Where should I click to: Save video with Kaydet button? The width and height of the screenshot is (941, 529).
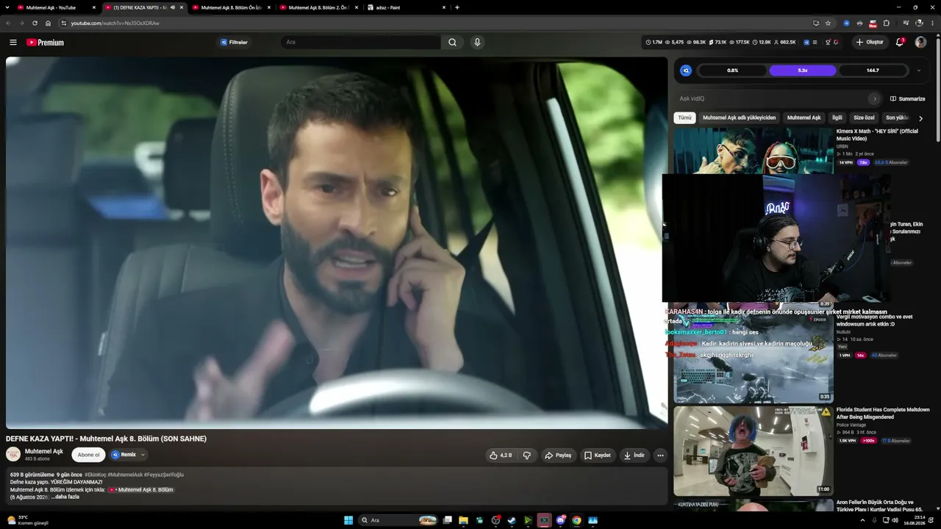pyautogui.click(x=598, y=456)
